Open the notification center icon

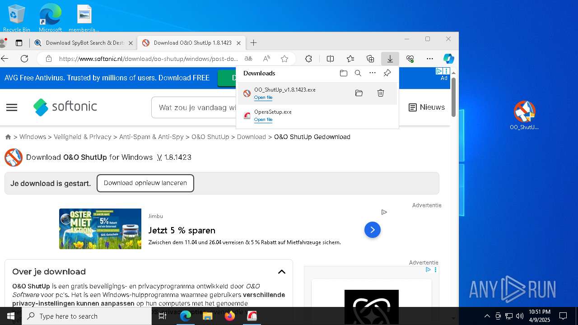563,316
